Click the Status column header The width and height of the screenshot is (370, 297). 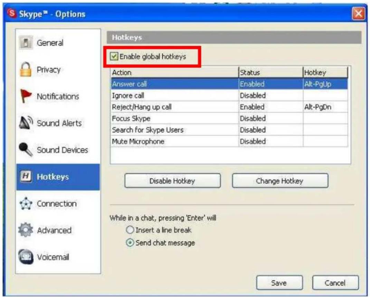[271, 73]
